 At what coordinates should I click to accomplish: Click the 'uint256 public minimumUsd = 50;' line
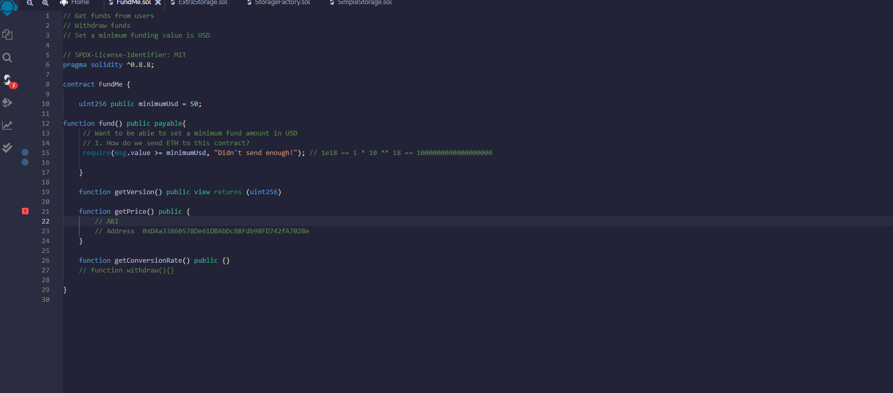[140, 104]
